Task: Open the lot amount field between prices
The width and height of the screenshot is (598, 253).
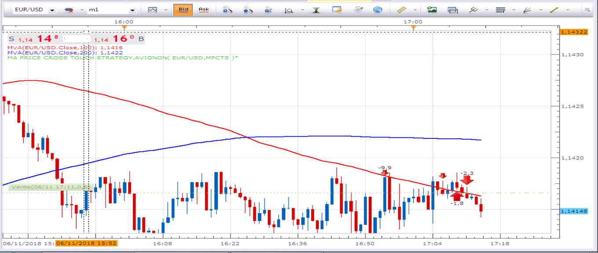Action: [77, 39]
